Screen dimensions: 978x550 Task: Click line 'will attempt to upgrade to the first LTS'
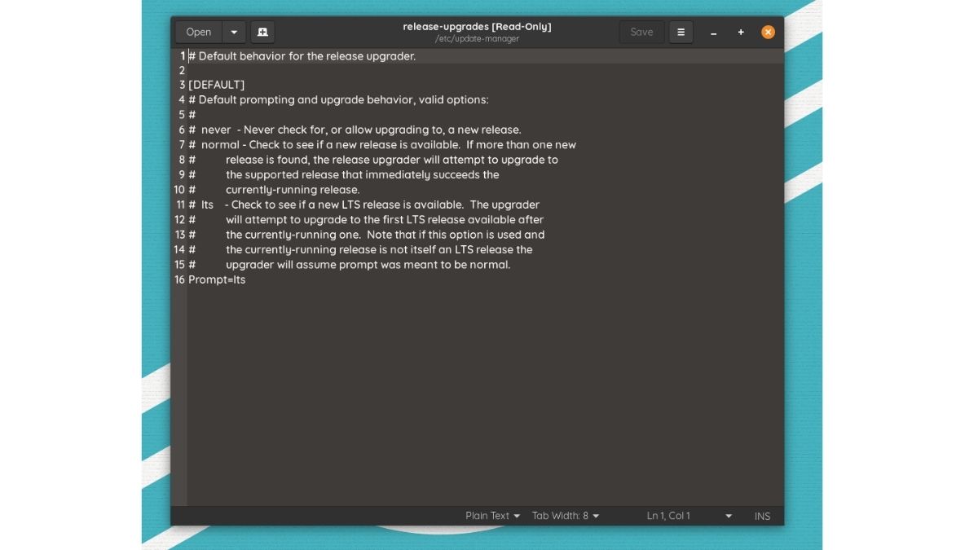[x=366, y=219]
